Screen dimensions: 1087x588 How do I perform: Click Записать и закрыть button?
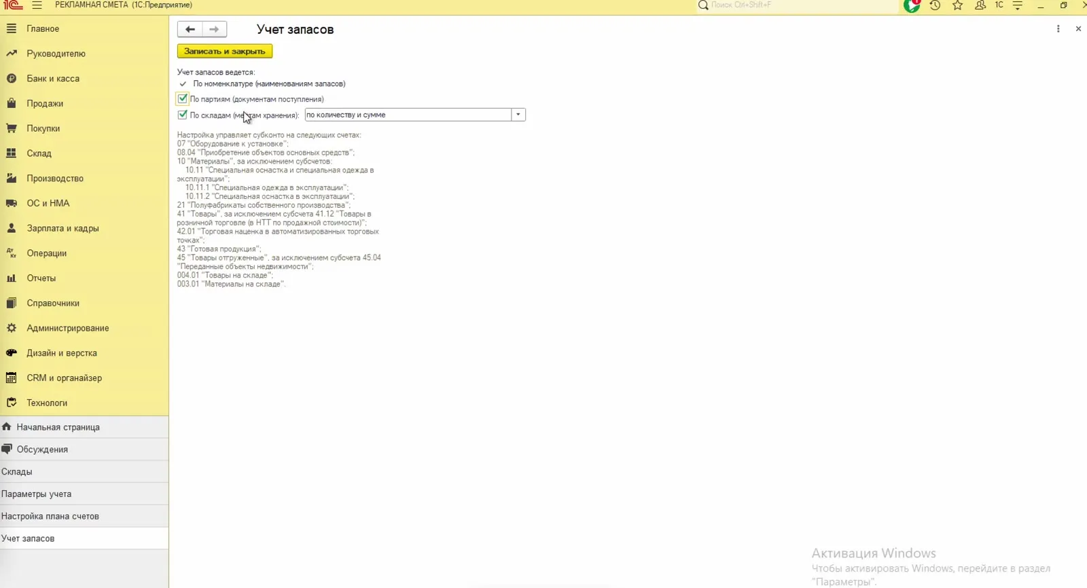tap(225, 51)
